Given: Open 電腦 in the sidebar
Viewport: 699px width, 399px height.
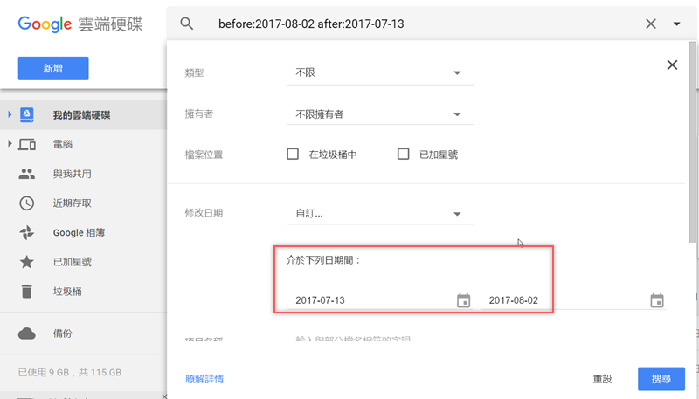Looking at the screenshot, I should point(62,144).
